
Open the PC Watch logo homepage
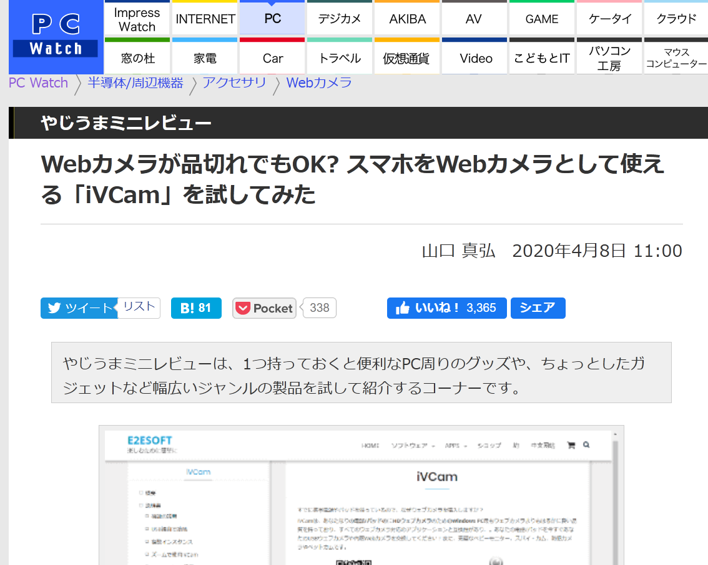(x=56, y=36)
